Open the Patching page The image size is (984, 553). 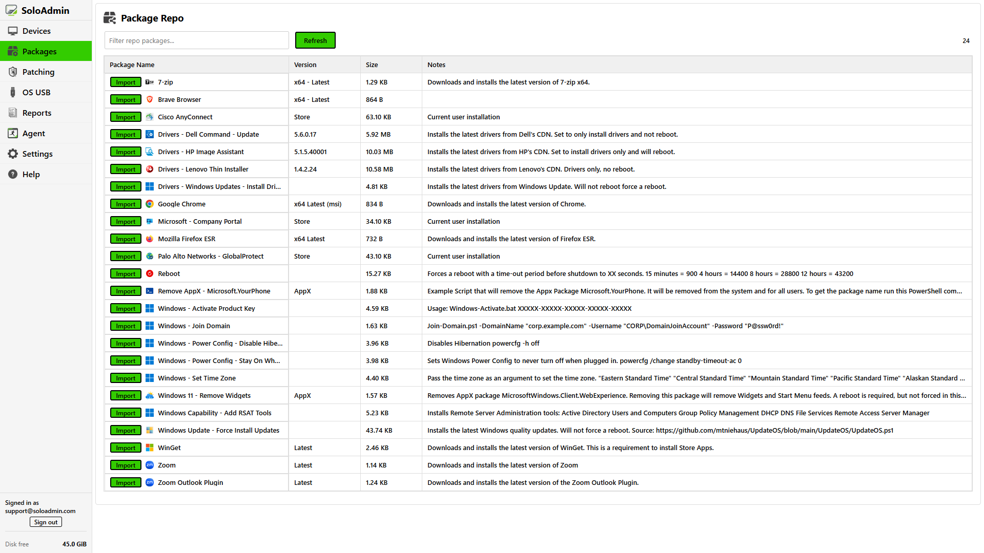click(38, 72)
